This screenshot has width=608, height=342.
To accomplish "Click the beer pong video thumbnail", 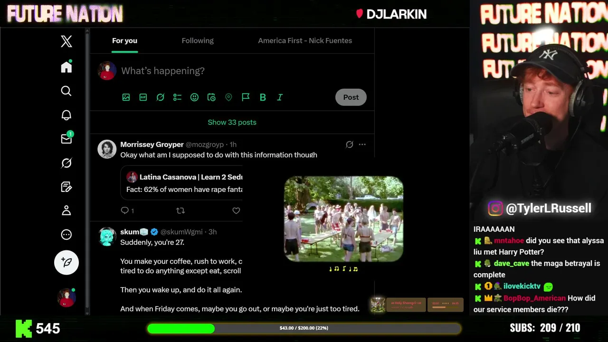I will [343, 219].
